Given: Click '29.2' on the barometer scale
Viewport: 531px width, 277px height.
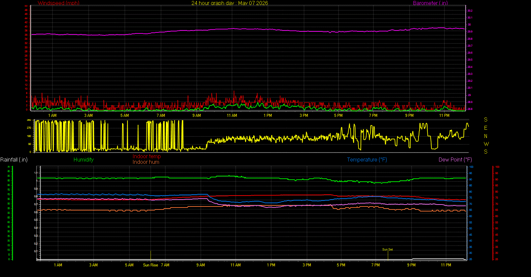Looking at the screenshot, I should point(470,81).
